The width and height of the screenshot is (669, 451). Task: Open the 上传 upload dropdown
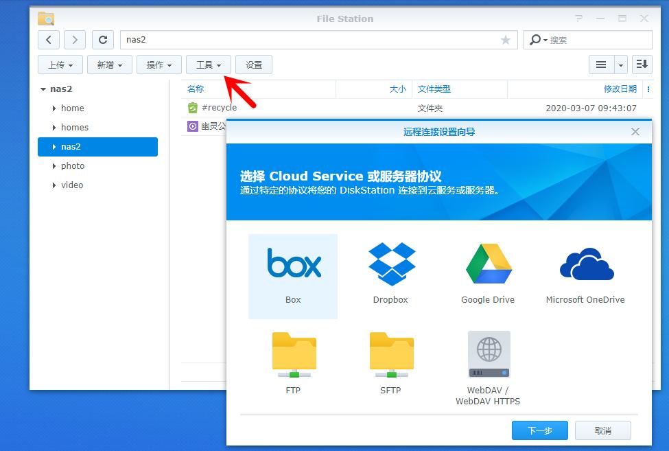(60, 65)
